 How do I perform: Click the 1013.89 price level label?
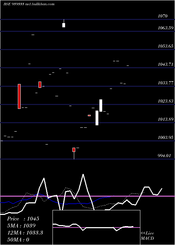[166, 119]
